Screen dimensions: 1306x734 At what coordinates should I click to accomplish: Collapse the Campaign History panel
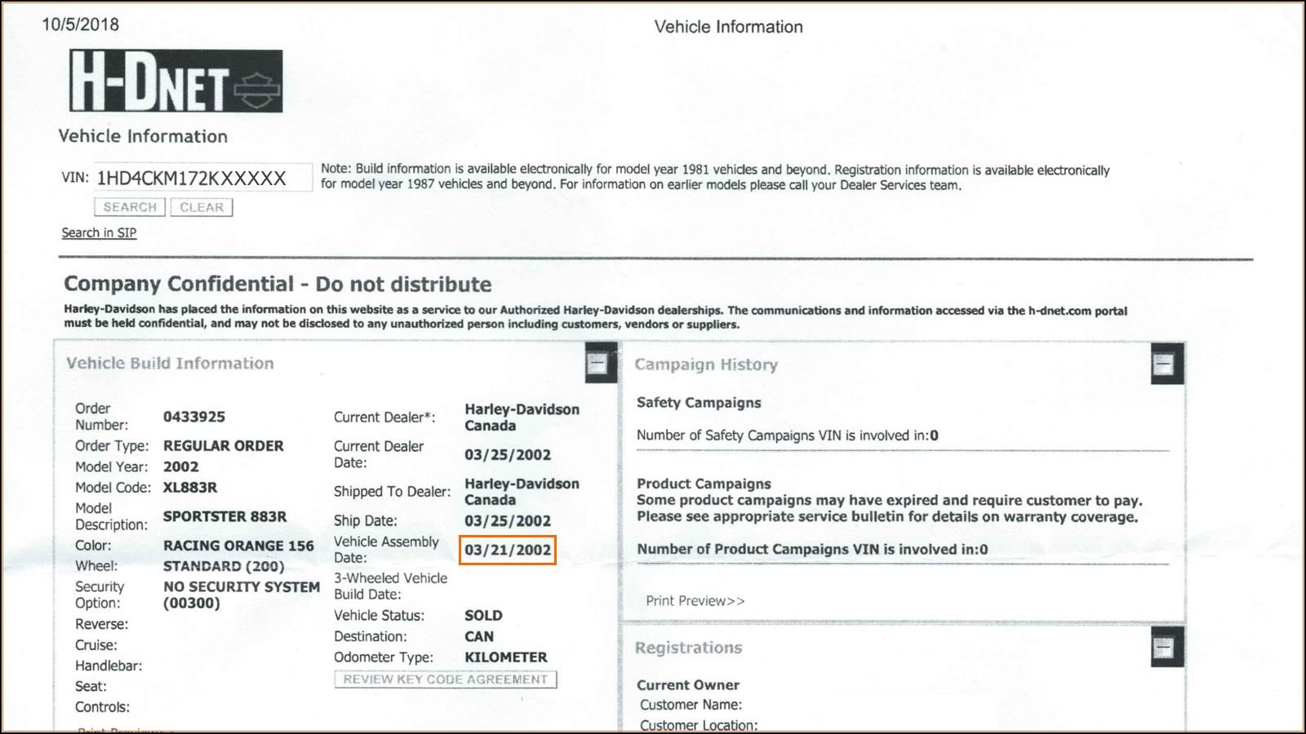(1164, 364)
